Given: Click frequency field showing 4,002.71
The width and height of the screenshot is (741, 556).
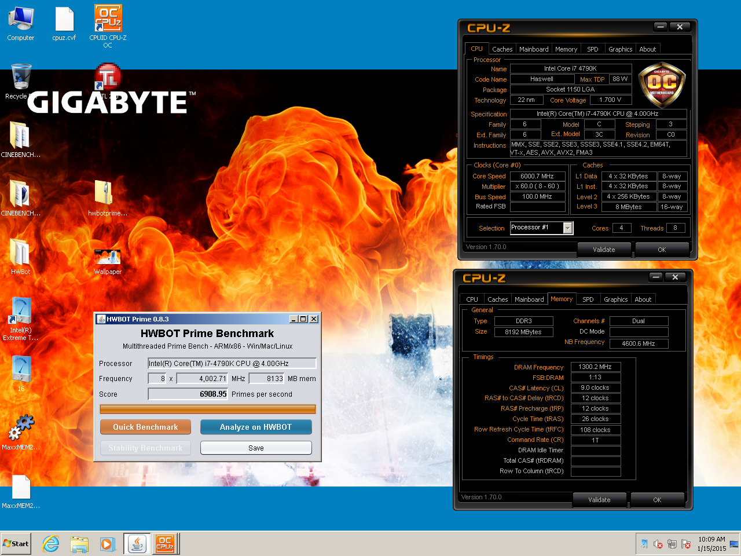Looking at the screenshot, I should pos(203,378).
